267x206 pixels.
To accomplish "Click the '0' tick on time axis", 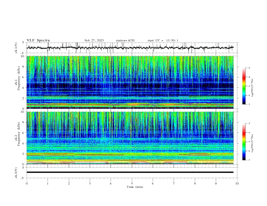I will 27,183.
